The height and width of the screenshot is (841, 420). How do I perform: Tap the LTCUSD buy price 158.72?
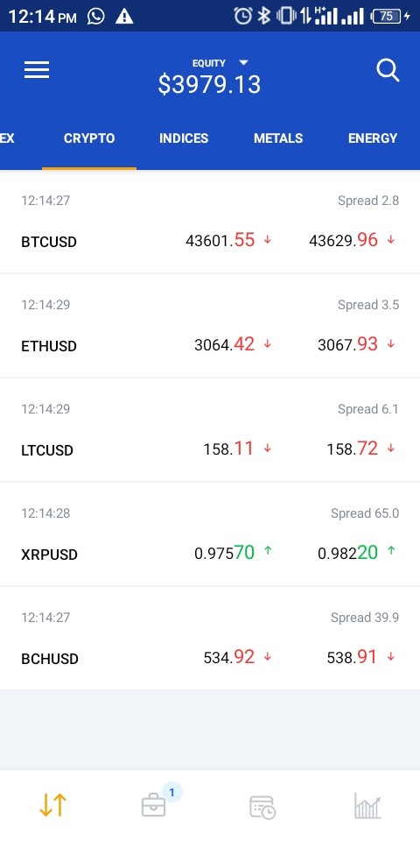coord(353,449)
